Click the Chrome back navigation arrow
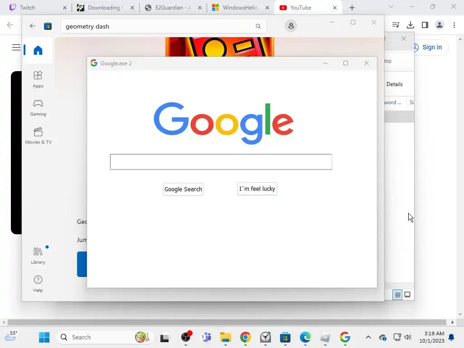The height and width of the screenshot is (348, 464). point(10,25)
